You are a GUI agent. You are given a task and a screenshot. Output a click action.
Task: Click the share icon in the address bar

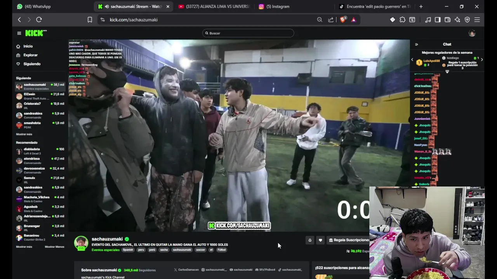[x=331, y=20]
